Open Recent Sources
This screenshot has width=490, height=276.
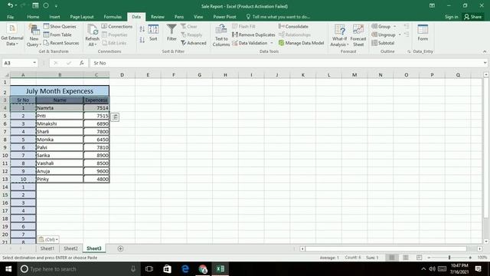pyautogui.click(x=61, y=43)
